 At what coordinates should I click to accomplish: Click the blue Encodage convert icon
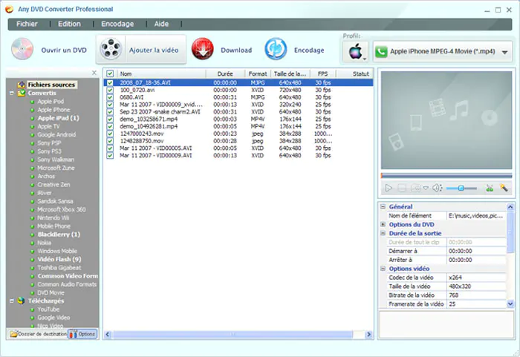(x=276, y=49)
